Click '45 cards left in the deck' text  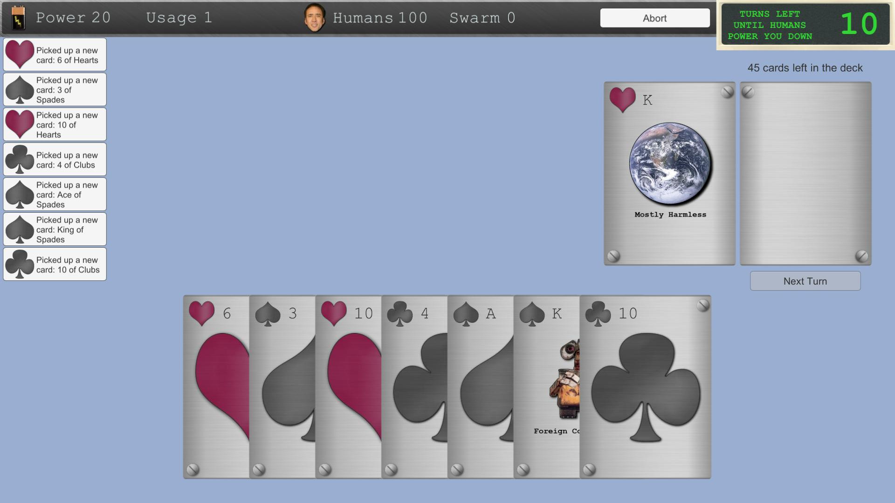pos(805,68)
